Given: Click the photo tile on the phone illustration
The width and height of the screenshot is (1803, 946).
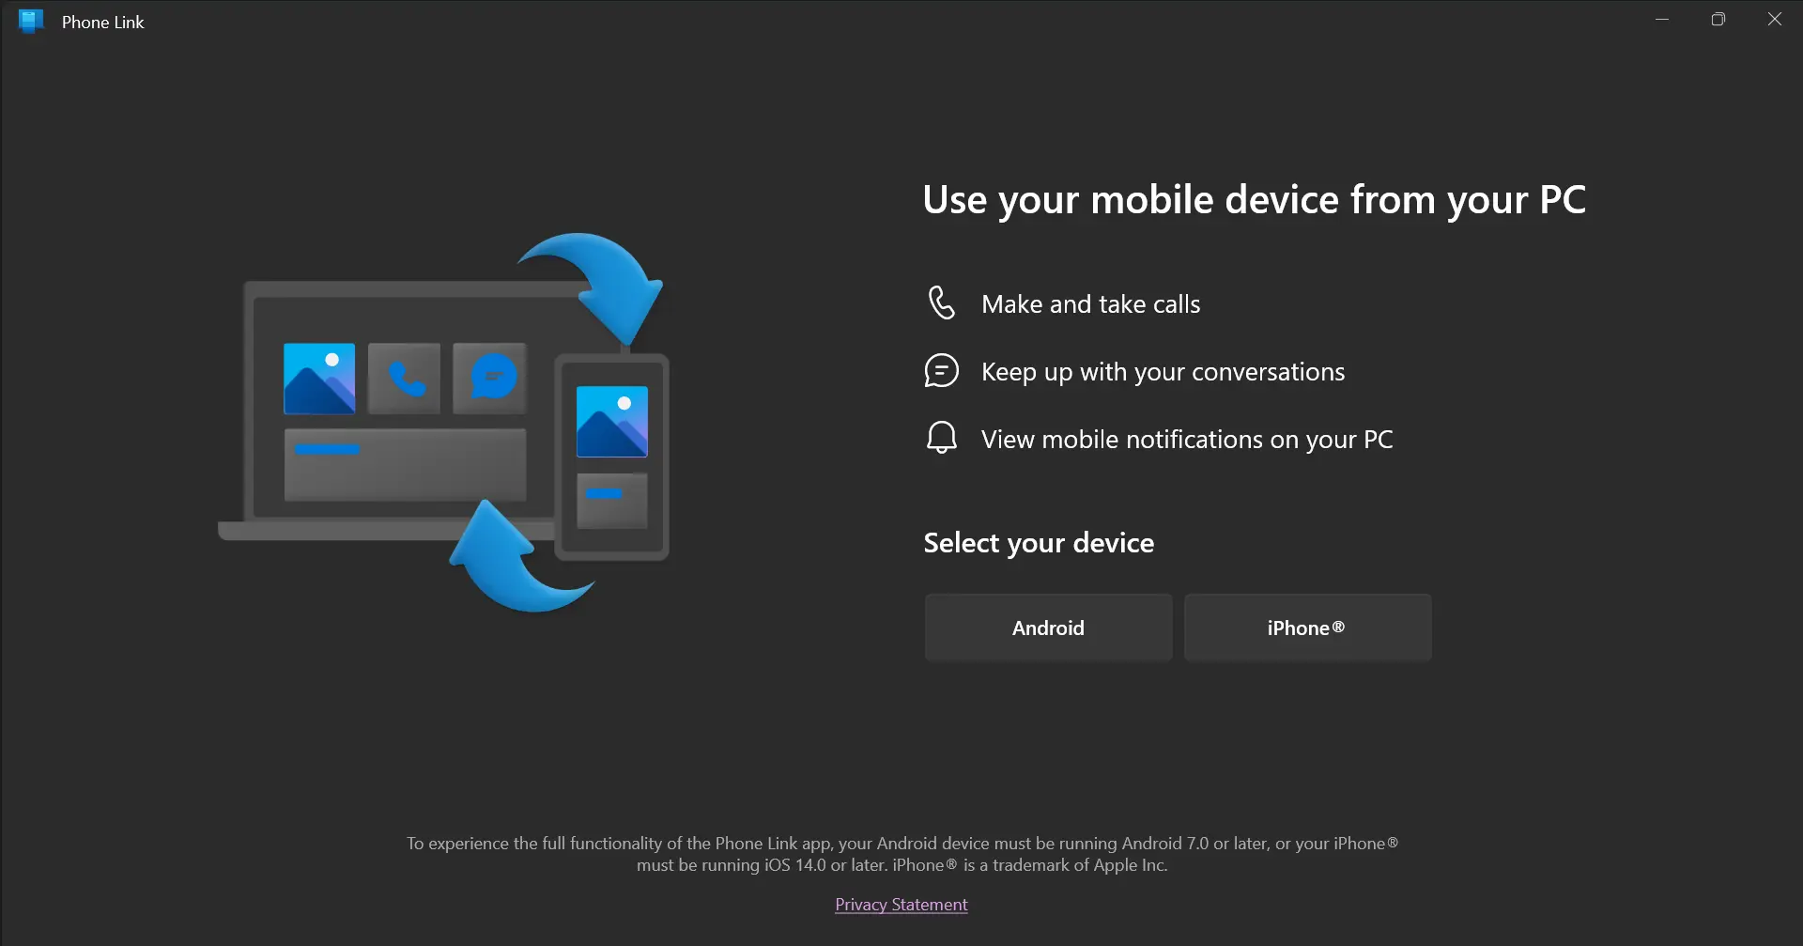Looking at the screenshot, I should click(611, 422).
